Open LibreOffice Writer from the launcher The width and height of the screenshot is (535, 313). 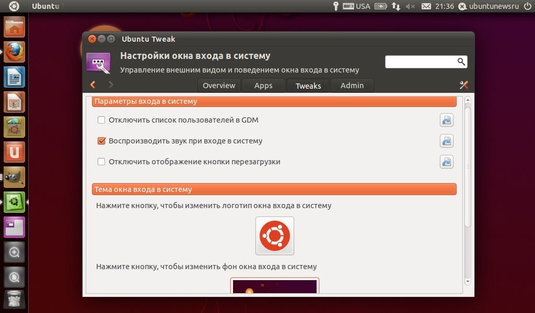coord(14,77)
